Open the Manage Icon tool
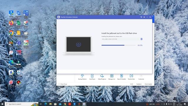 [x=112, y=77]
